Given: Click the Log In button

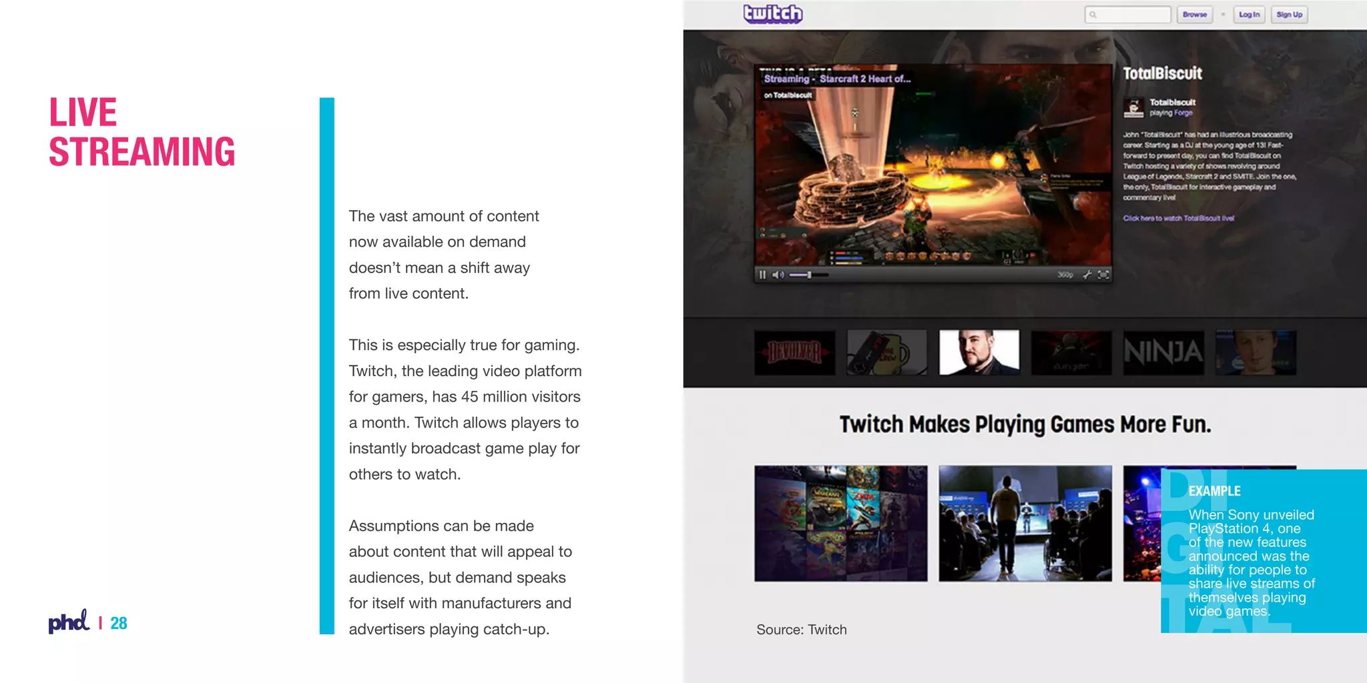Looking at the screenshot, I should click(x=1249, y=15).
